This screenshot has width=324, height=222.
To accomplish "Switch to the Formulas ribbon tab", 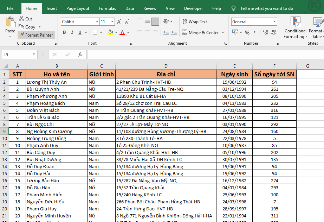I will click(x=107, y=8).
